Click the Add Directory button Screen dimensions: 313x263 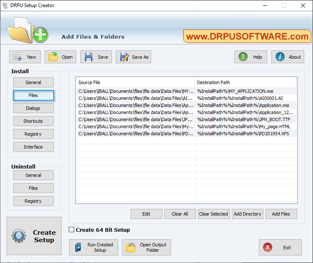[248, 214]
